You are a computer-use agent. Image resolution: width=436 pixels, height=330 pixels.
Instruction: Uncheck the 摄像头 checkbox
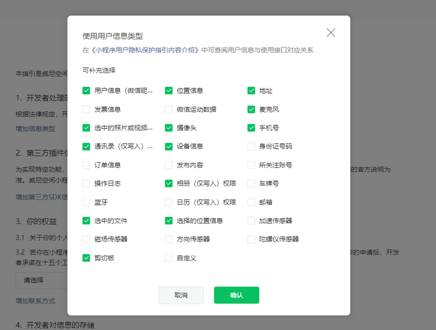click(169, 128)
